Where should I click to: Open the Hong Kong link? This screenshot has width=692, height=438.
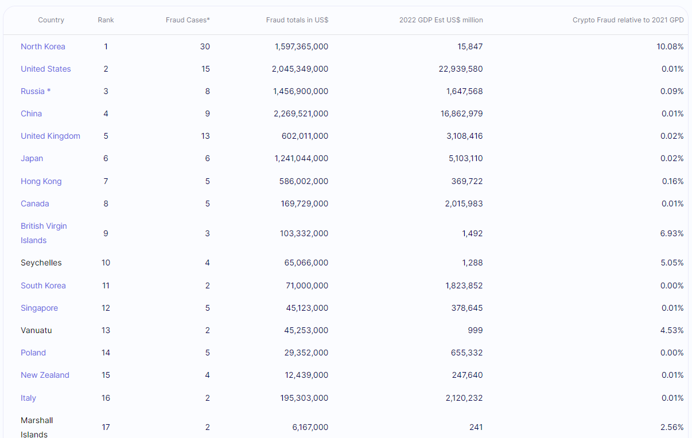point(41,181)
